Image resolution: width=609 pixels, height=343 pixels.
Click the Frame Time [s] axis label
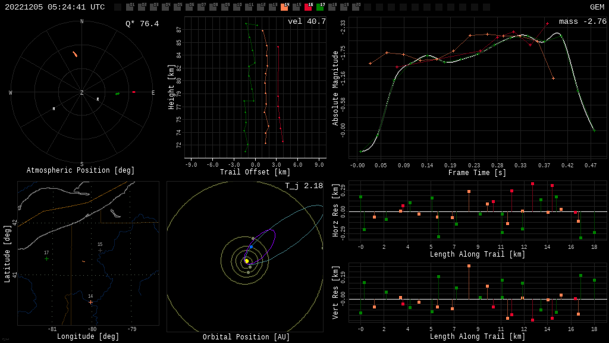[x=478, y=173]
